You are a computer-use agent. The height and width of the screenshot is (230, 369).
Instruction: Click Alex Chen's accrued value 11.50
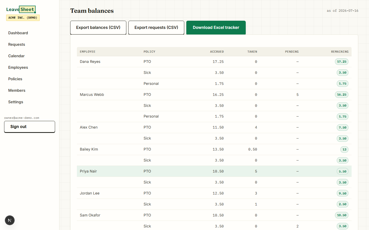pos(218,127)
